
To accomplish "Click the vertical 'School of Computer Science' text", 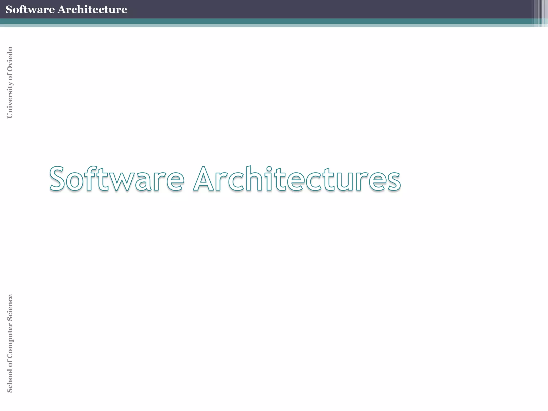I will point(10,343).
